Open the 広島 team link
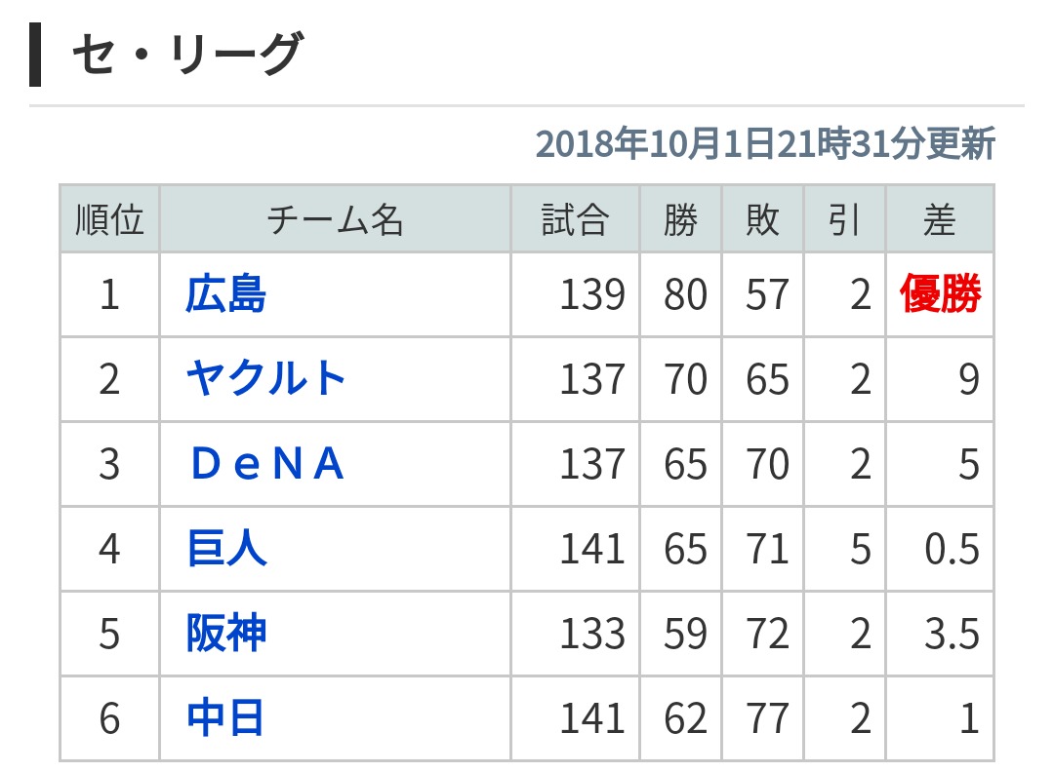 coord(225,294)
